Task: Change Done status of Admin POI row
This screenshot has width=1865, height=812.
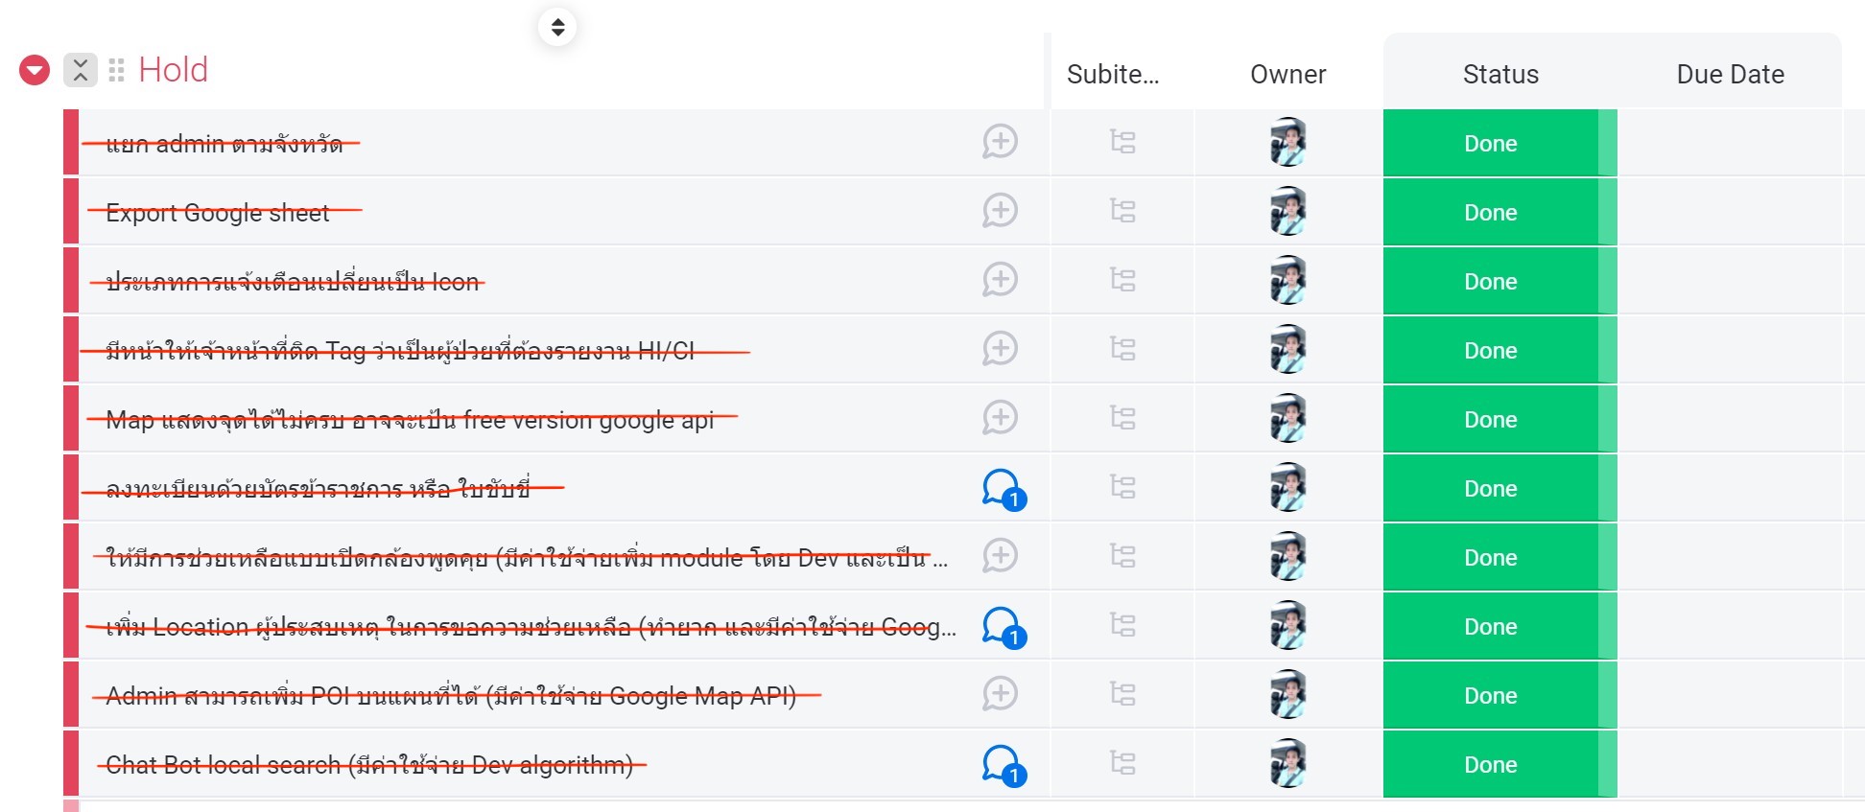Action: [1499, 695]
